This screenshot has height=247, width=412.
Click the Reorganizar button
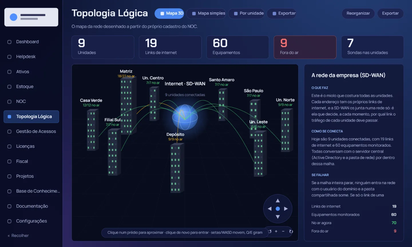tap(358, 13)
